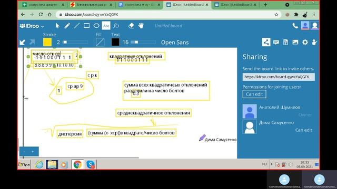
Task: Open the share icon panel
Action: click(266, 42)
